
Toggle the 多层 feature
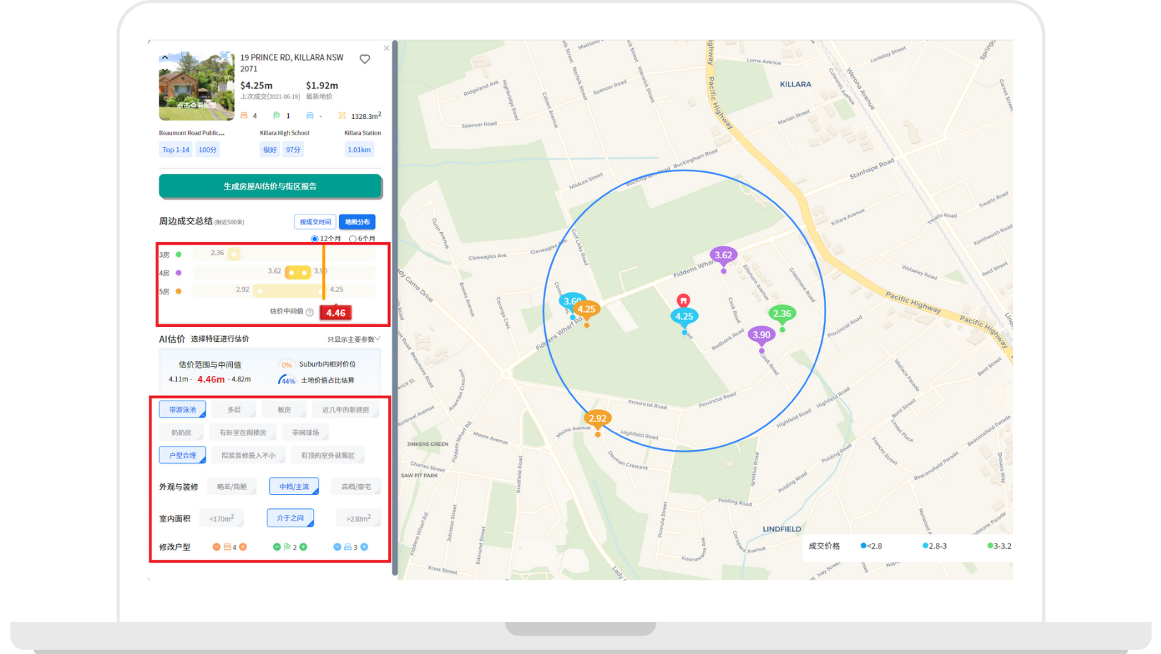(234, 410)
